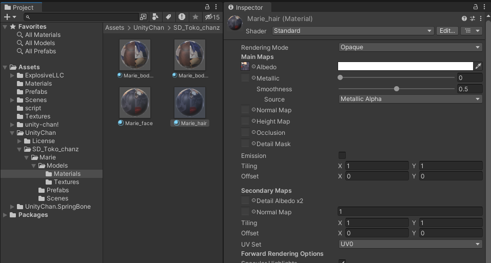Collapse the UnityChan folder
The width and height of the screenshot is (491, 263).
tap(12, 133)
